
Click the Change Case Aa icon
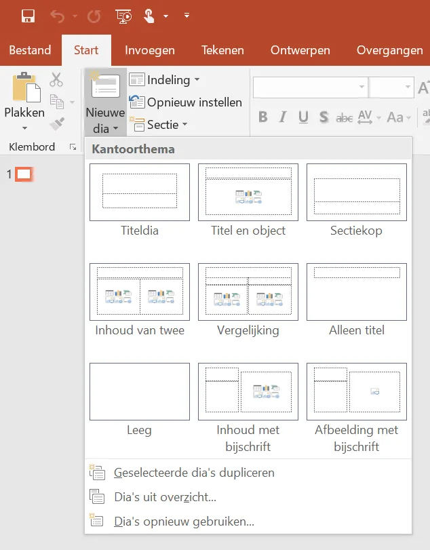(395, 117)
